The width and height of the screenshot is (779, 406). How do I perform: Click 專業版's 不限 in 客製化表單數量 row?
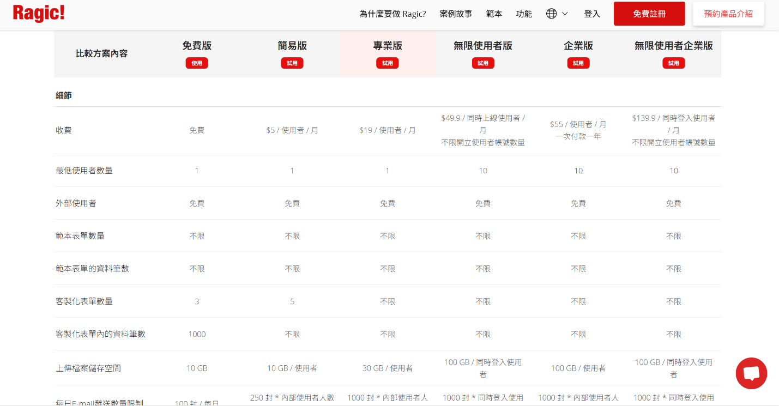tap(388, 301)
